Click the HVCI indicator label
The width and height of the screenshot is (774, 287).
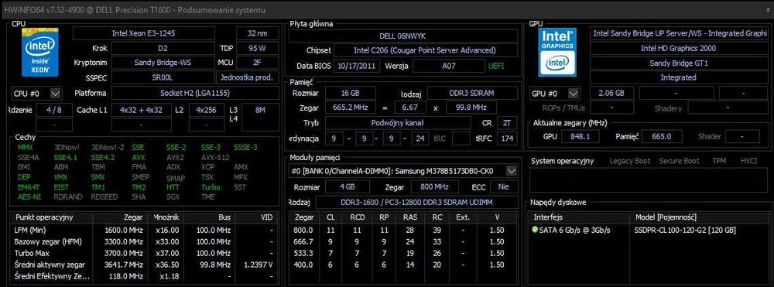point(748,161)
